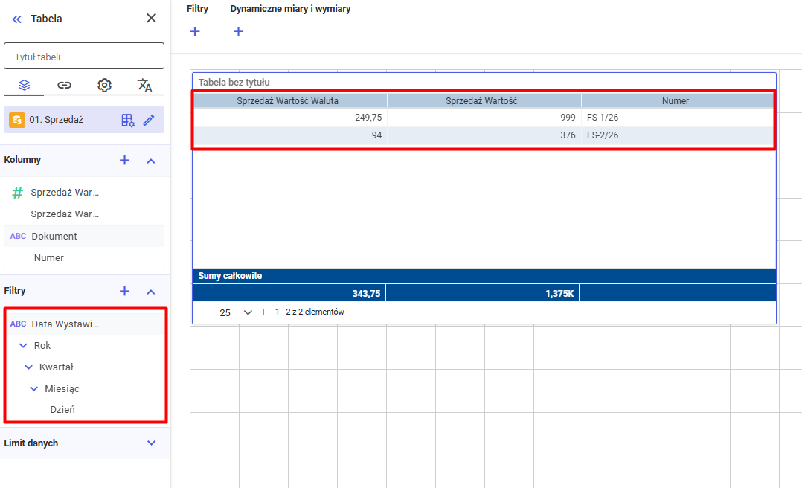The width and height of the screenshot is (802, 488).
Task: Expand the Limit danych section
Action: (151, 443)
